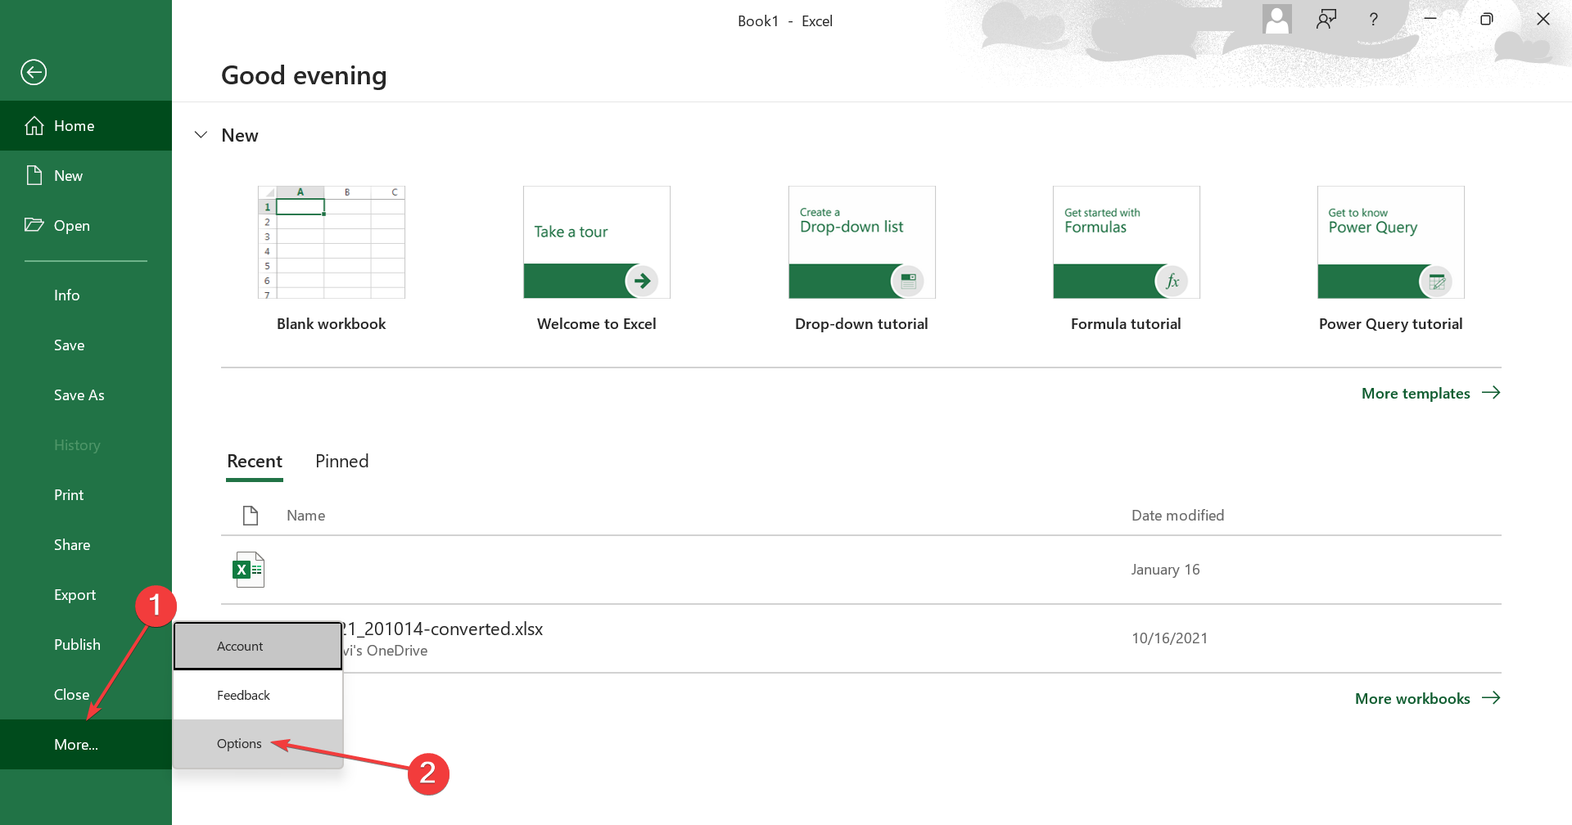Open Help with the question mark icon
Viewport: 1572px width, 825px height.
pos(1374,19)
